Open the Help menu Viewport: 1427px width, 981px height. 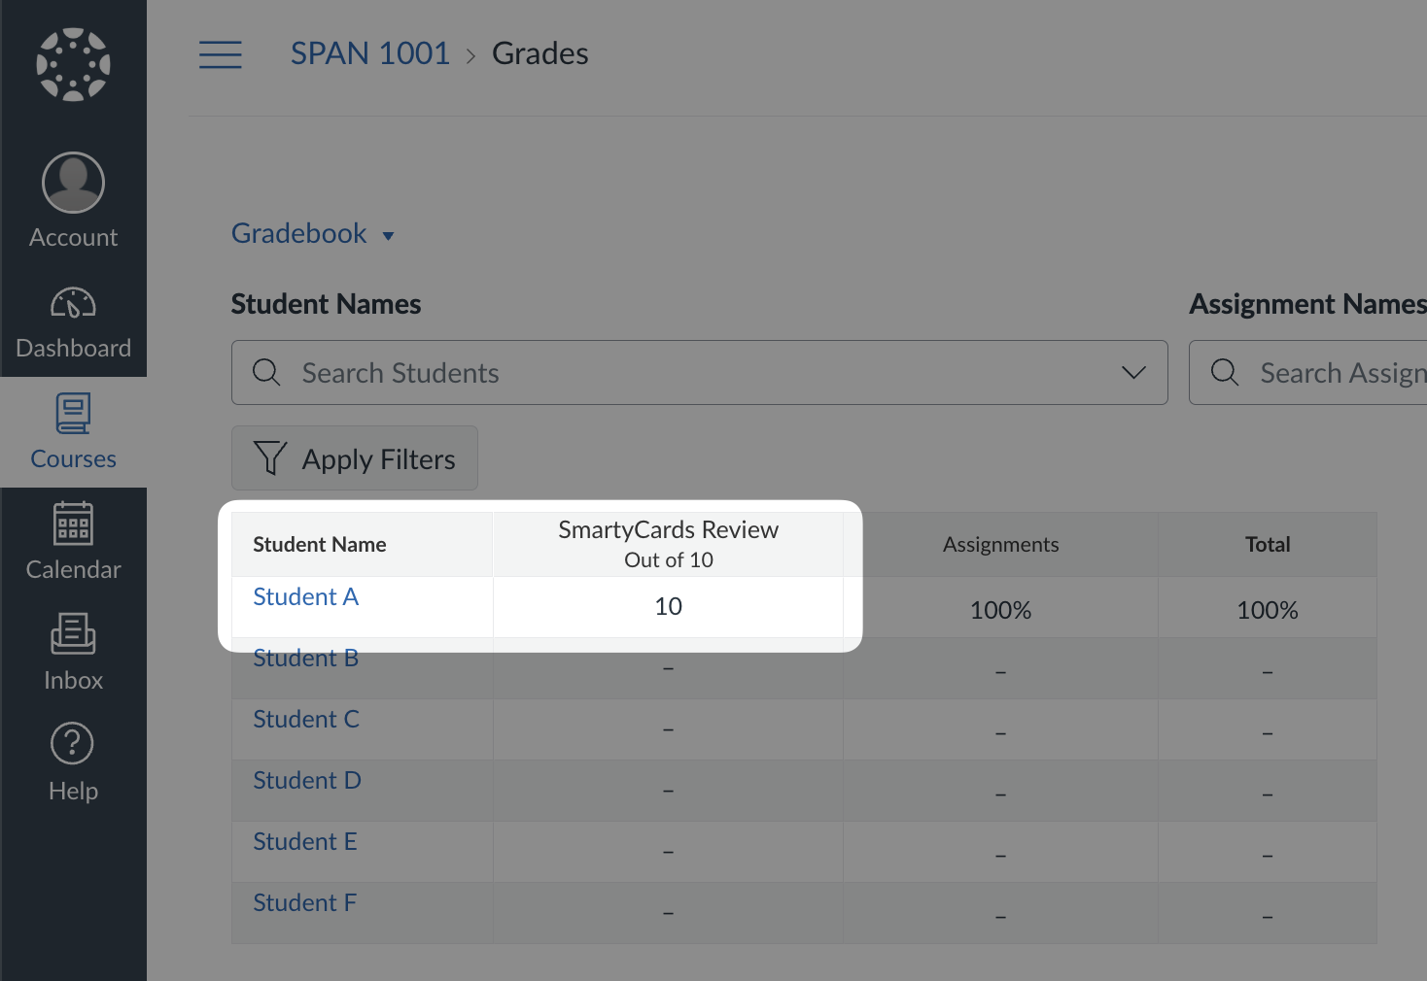73,764
